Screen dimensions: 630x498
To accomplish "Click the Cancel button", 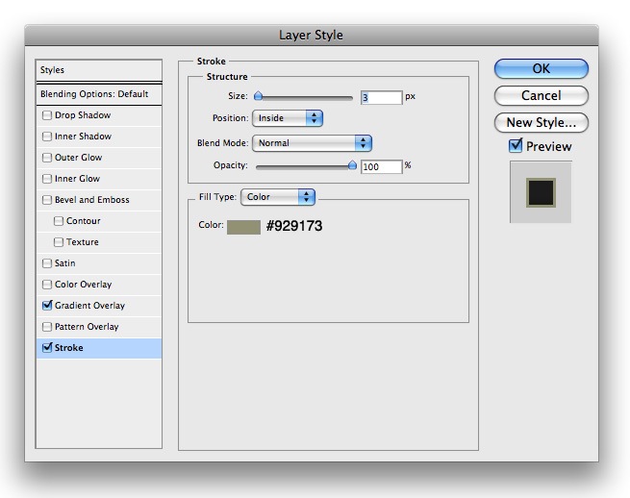I will click(541, 95).
